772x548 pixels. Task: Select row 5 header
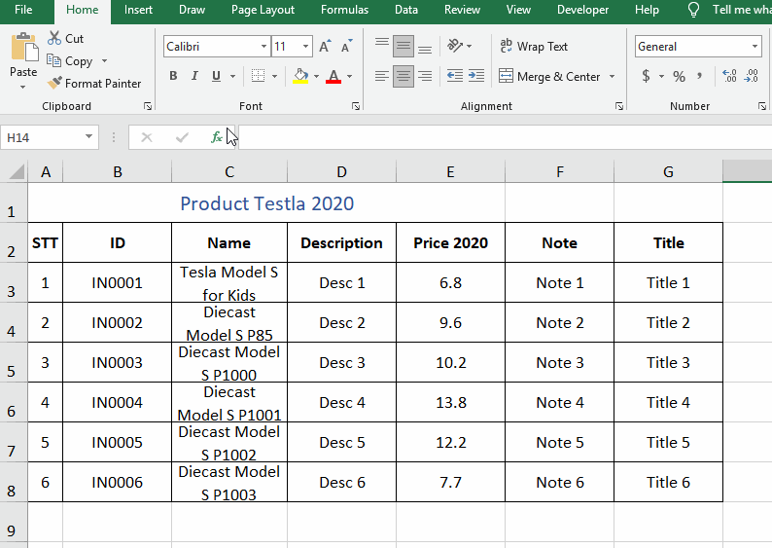click(x=12, y=363)
